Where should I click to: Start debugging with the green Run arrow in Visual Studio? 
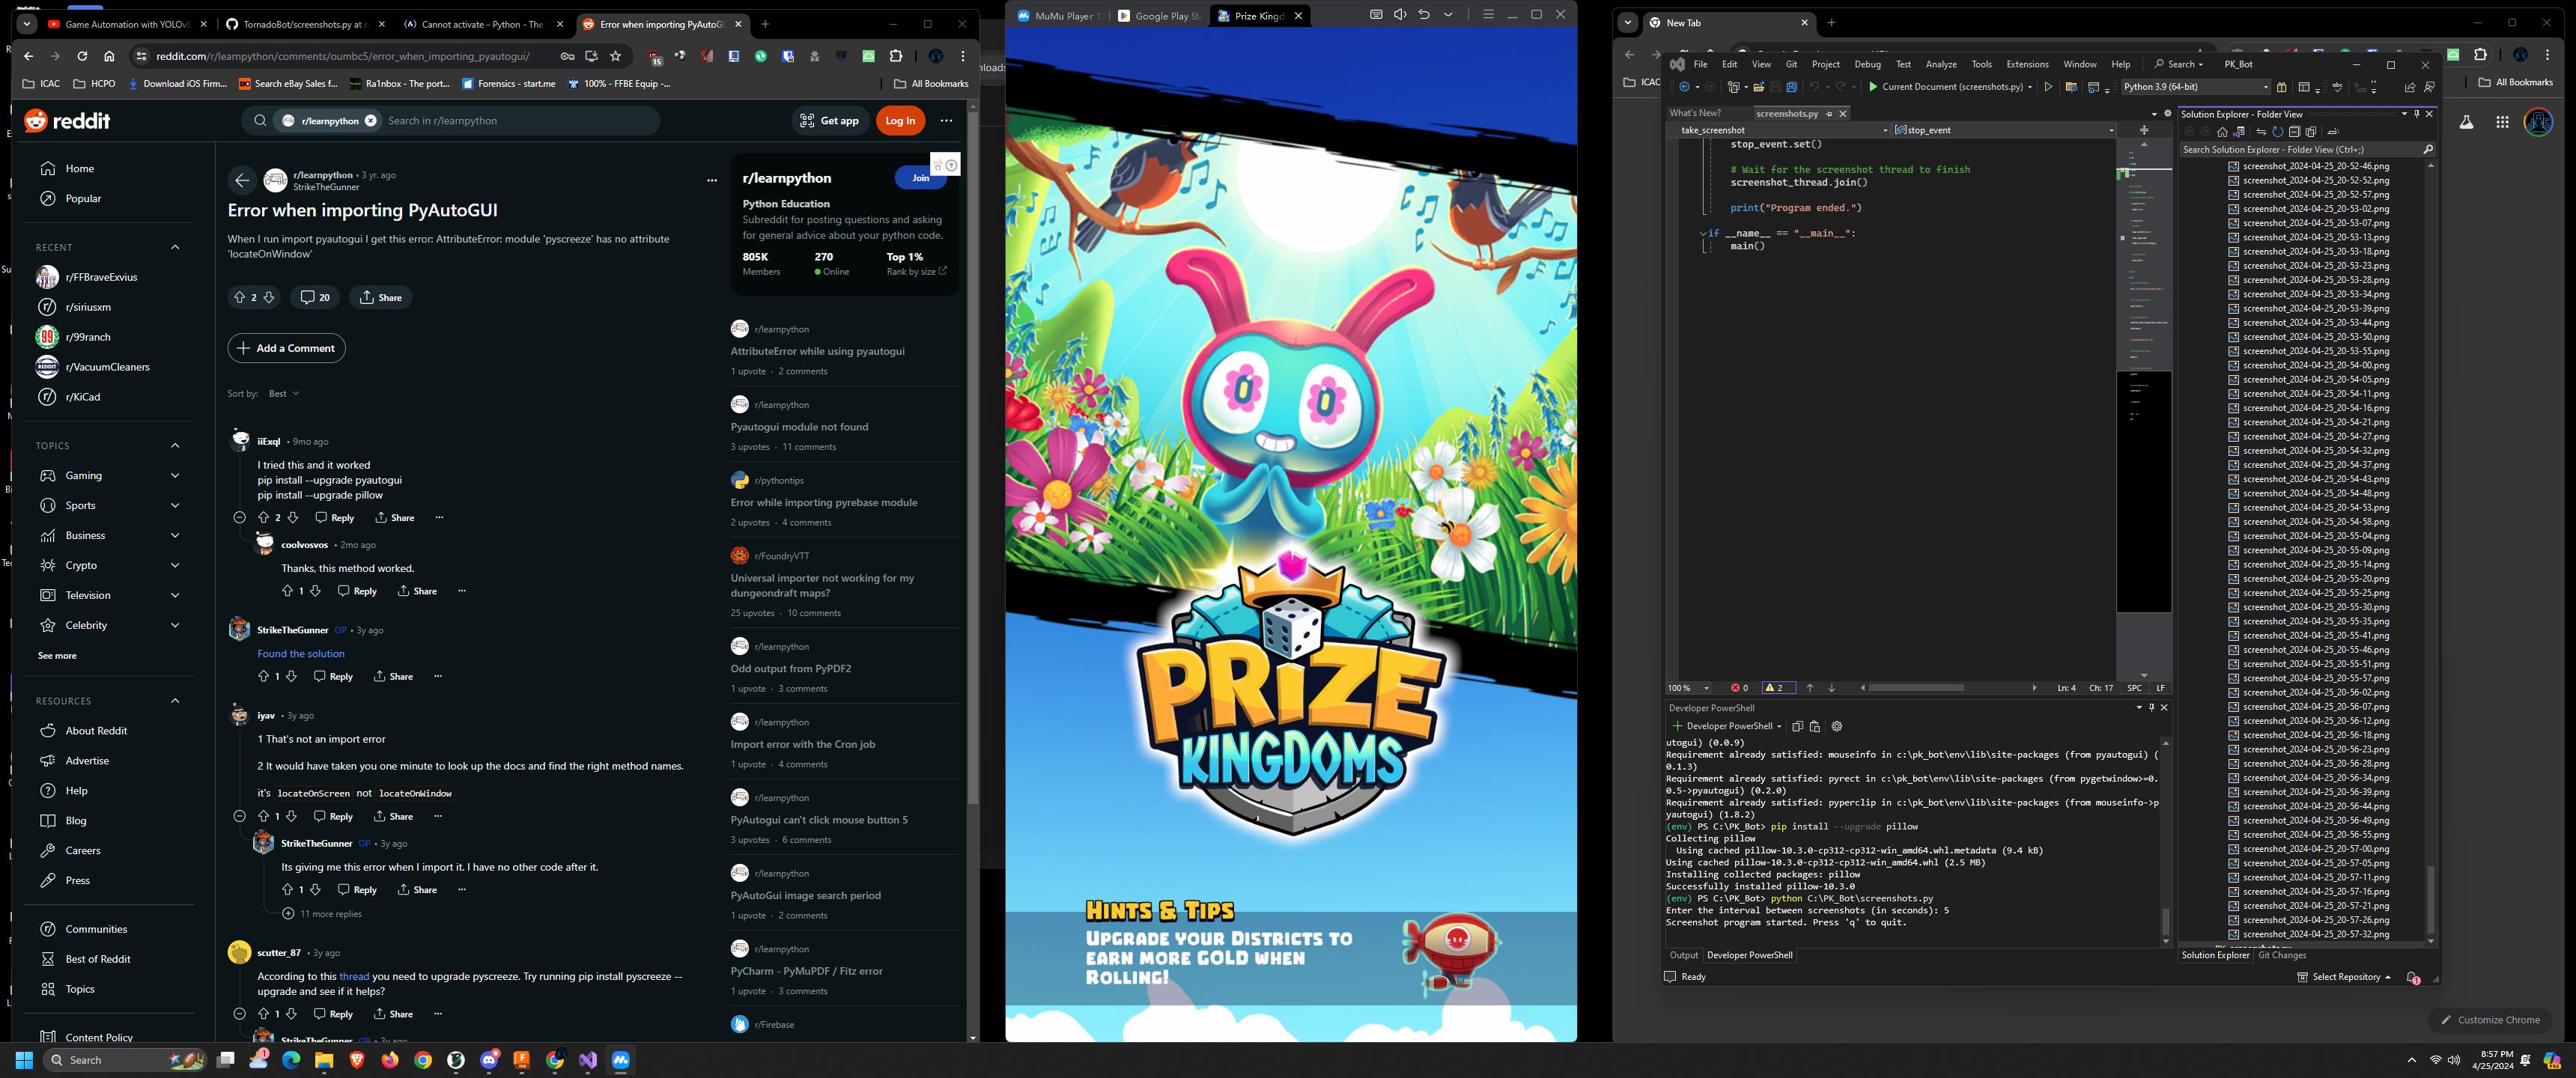coord(1873,87)
